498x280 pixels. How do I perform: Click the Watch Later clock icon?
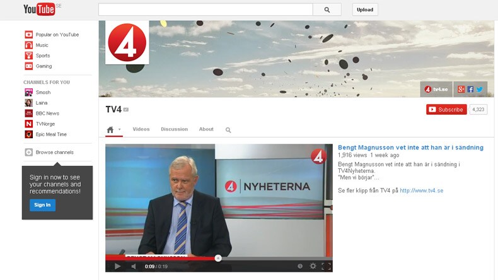tap(299, 266)
